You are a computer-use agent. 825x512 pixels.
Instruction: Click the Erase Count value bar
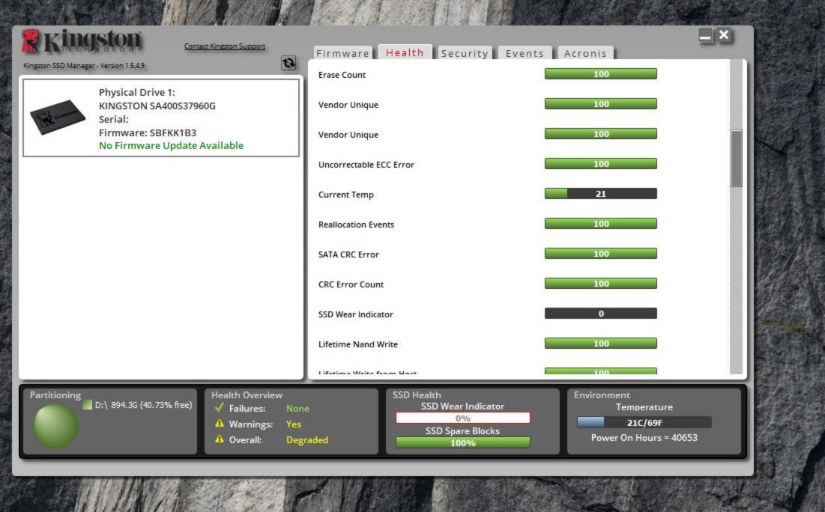600,74
